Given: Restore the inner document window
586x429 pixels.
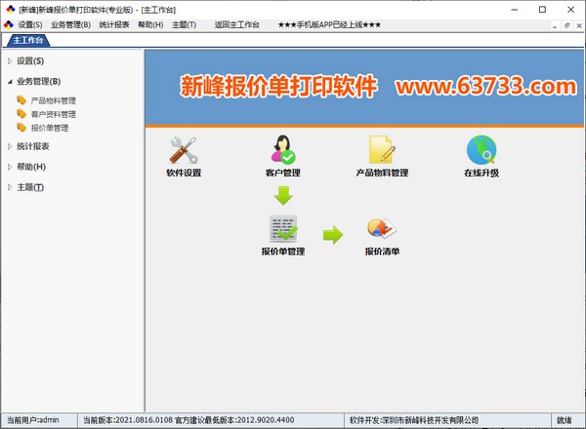Looking at the screenshot, I should pyautogui.click(x=566, y=25).
